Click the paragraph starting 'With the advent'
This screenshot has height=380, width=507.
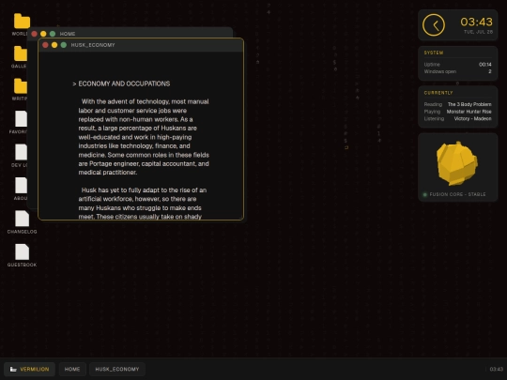[x=144, y=137]
